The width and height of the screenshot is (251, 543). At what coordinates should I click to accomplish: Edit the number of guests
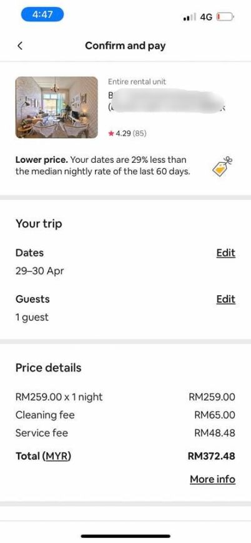[x=226, y=299]
